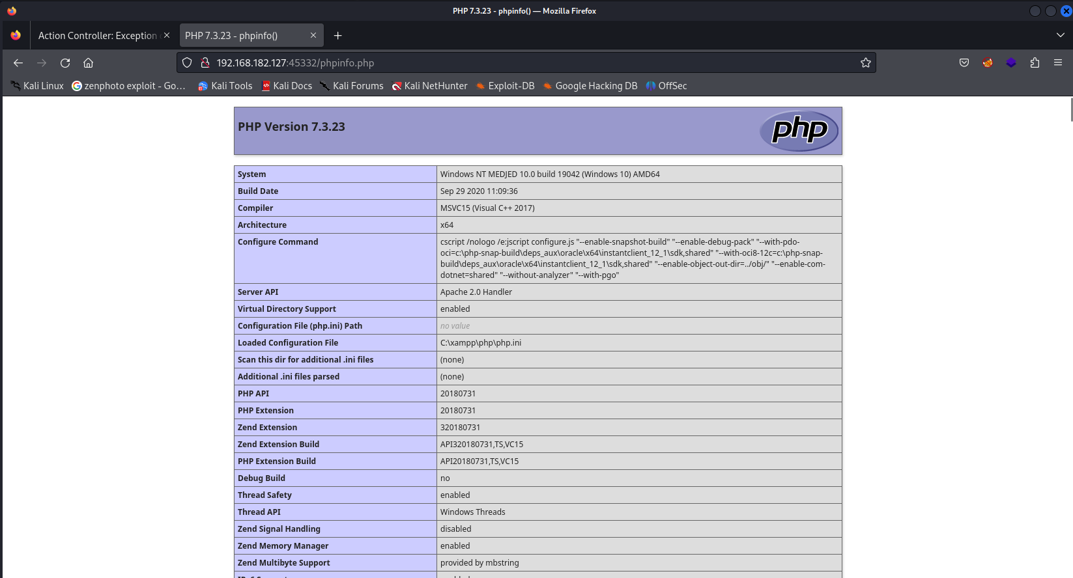Click the PHP logo image
The height and width of the screenshot is (578, 1073).
pos(799,131)
